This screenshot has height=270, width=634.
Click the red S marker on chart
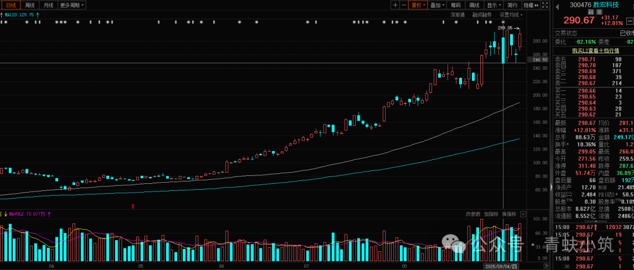coord(133,206)
